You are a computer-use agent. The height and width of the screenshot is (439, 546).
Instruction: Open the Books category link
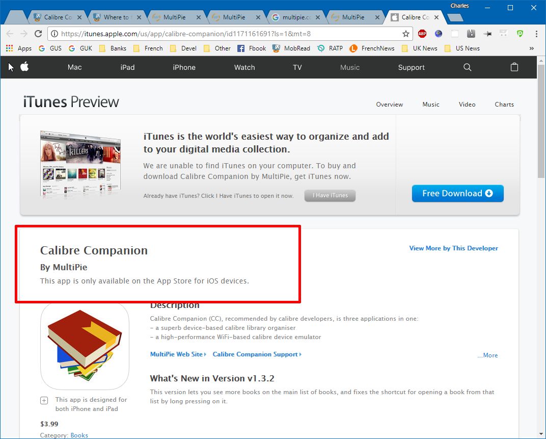click(79, 435)
